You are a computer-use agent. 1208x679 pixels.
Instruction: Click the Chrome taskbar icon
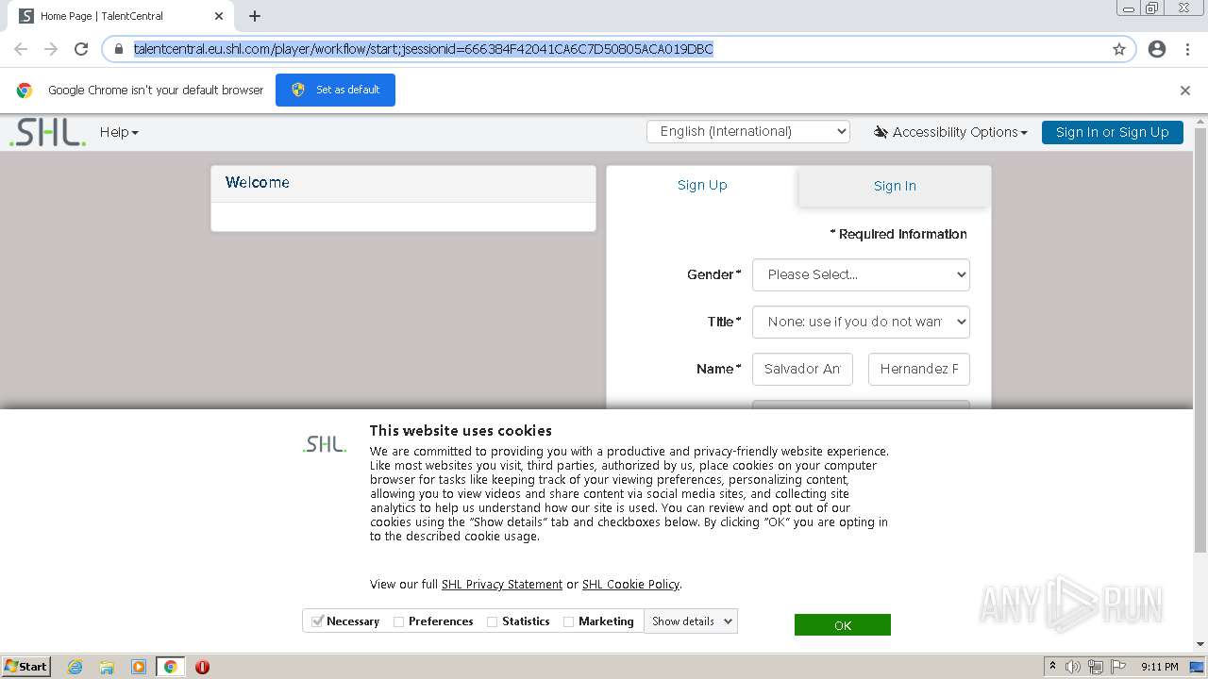pos(170,667)
